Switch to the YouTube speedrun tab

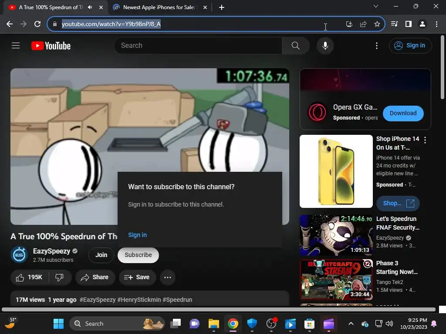[51, 7]
